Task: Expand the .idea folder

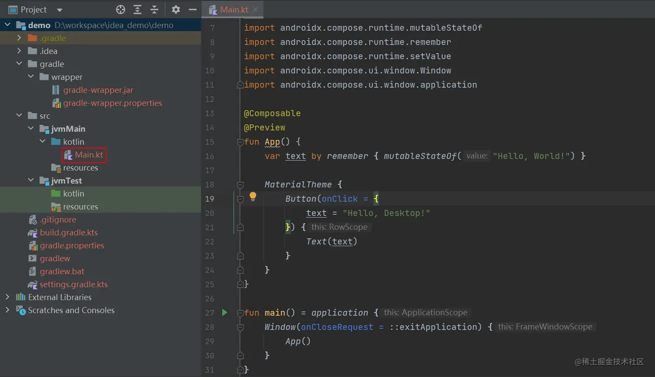Action: coord(19,51)
